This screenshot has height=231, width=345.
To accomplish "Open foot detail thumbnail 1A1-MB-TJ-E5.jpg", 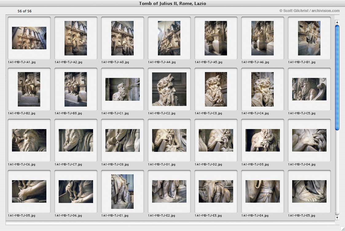I will (309, 192).
